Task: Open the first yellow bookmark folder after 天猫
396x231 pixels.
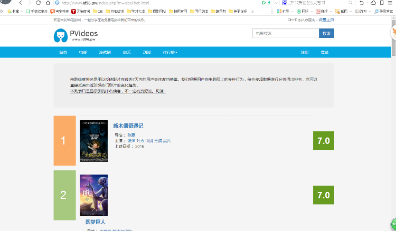Action: (x=98, y=12)
